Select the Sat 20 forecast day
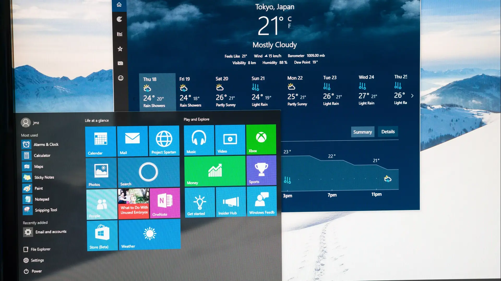This screenshot has height=281, width=501. point(226,91)
